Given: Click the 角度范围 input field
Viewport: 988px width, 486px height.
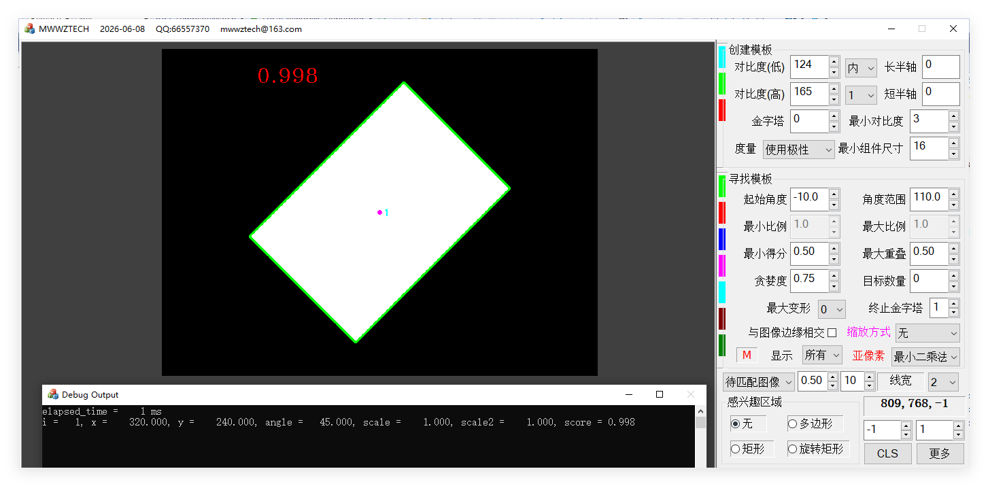Looking at the screenshot, I should click(929, 199).
